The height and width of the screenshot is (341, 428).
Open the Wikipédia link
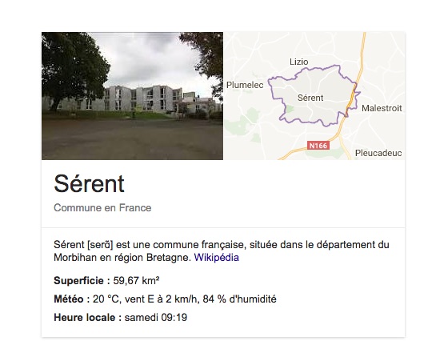[x=216, y=258]
